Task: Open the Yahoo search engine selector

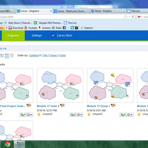Action: point(140,17)
